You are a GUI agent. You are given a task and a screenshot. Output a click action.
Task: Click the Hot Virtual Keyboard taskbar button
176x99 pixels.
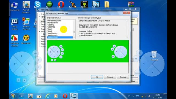coord(74,96)
